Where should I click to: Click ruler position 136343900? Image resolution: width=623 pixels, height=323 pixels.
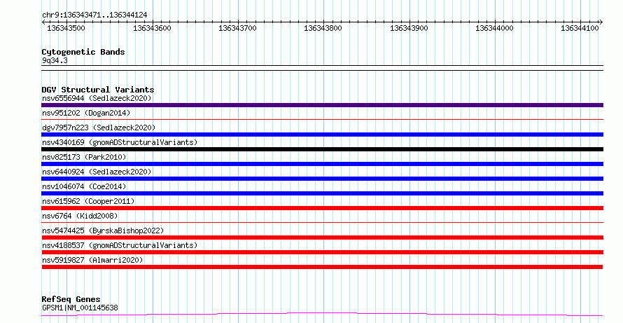click(409, 28)
